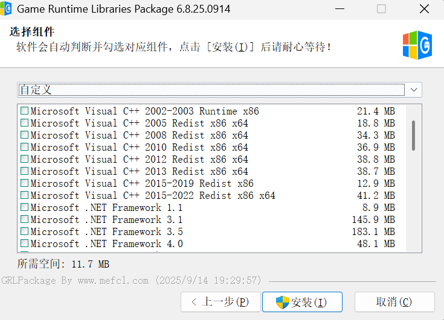444x320 pixels.
Task: Cancel setup with 取消(C) button
Action: coord(394,302)
